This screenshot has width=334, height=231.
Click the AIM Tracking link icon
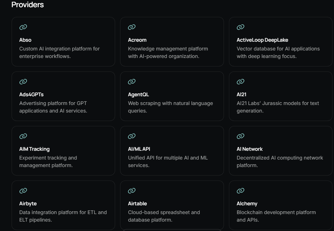point(23,136)
